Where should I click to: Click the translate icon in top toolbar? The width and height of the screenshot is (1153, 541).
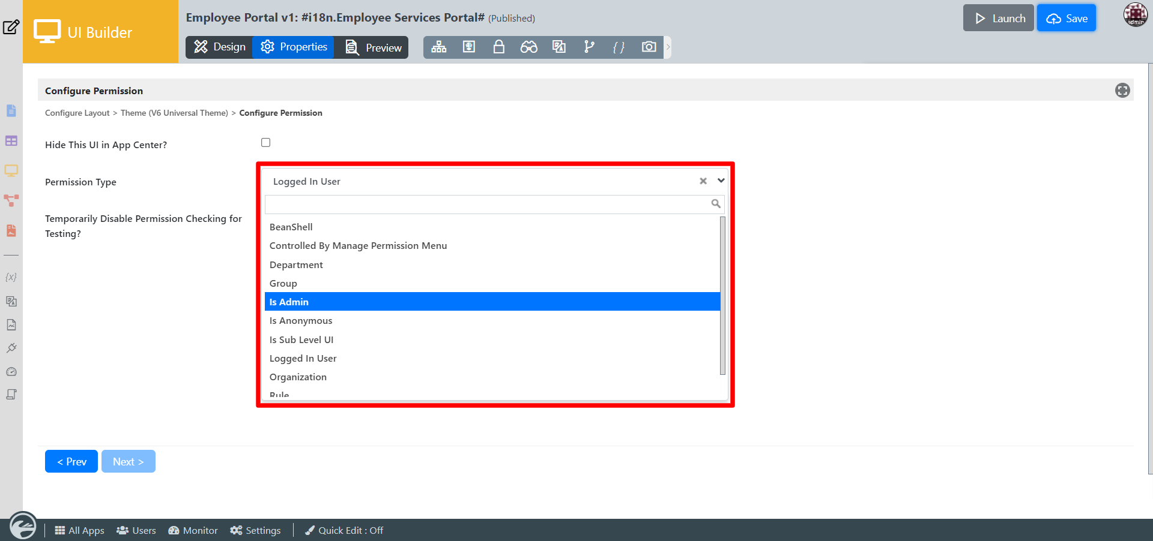pyautogui.click(x=559, y=47)
